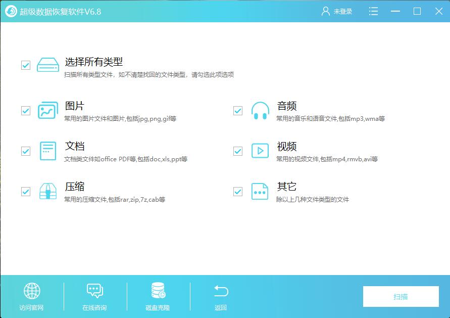
Task: Start scanning with the 扫描 button
Action: pyautogui.click(x=401, y=296)
